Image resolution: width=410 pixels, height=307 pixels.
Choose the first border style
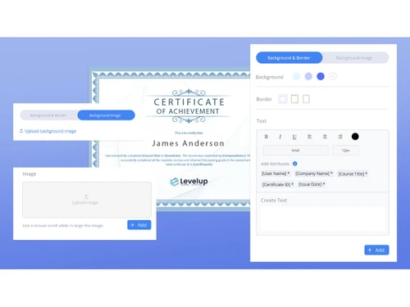(283, 99)
